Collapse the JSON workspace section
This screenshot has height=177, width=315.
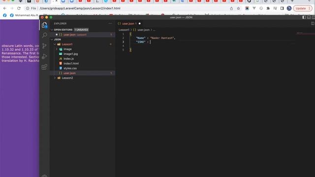pos(52,39)
